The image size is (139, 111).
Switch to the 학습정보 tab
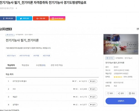pos(25,65)
